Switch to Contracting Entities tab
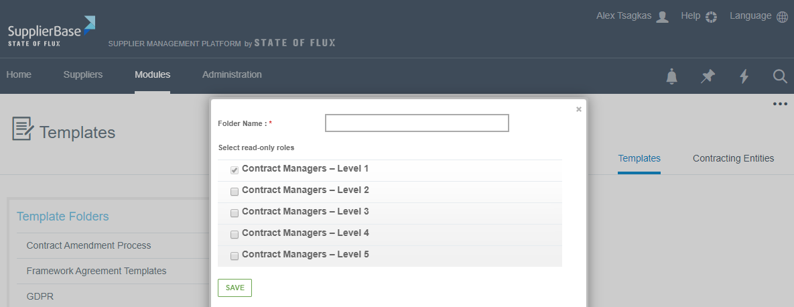794x307 pixels. pos(733,158)
